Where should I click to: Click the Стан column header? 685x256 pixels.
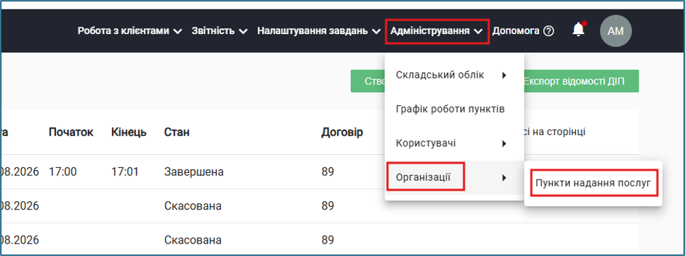tap(177, 132)
